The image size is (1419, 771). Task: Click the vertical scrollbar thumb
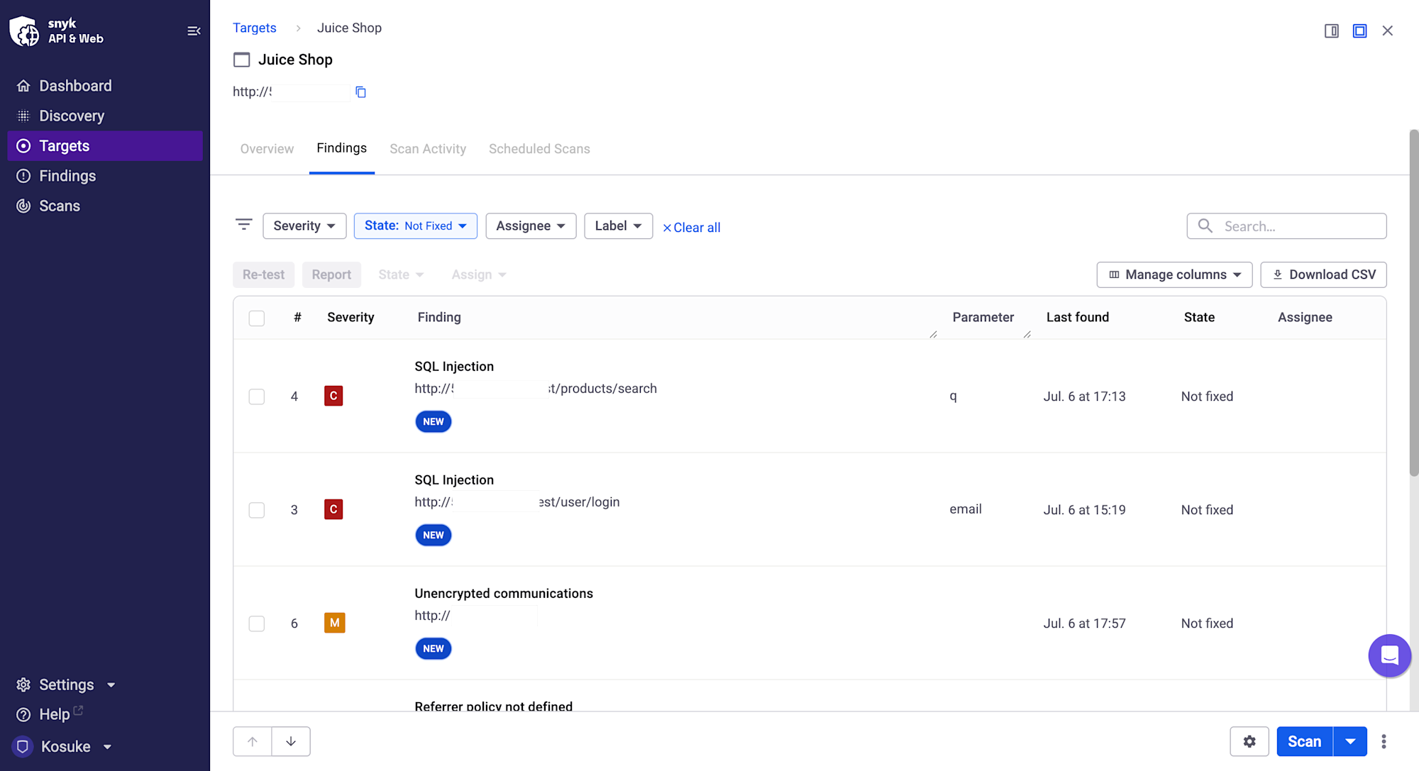coord(1413,303)
